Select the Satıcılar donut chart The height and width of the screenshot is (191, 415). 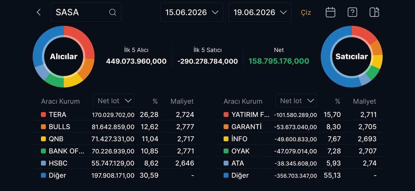point(352,56)
